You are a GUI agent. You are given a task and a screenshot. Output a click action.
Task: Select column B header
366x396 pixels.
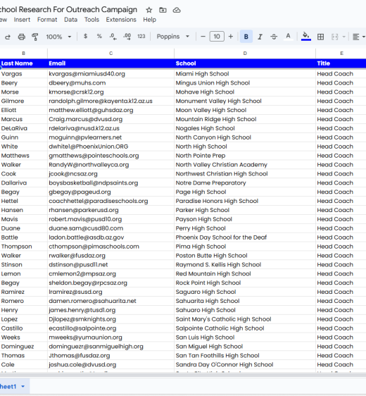click(23, 54)
